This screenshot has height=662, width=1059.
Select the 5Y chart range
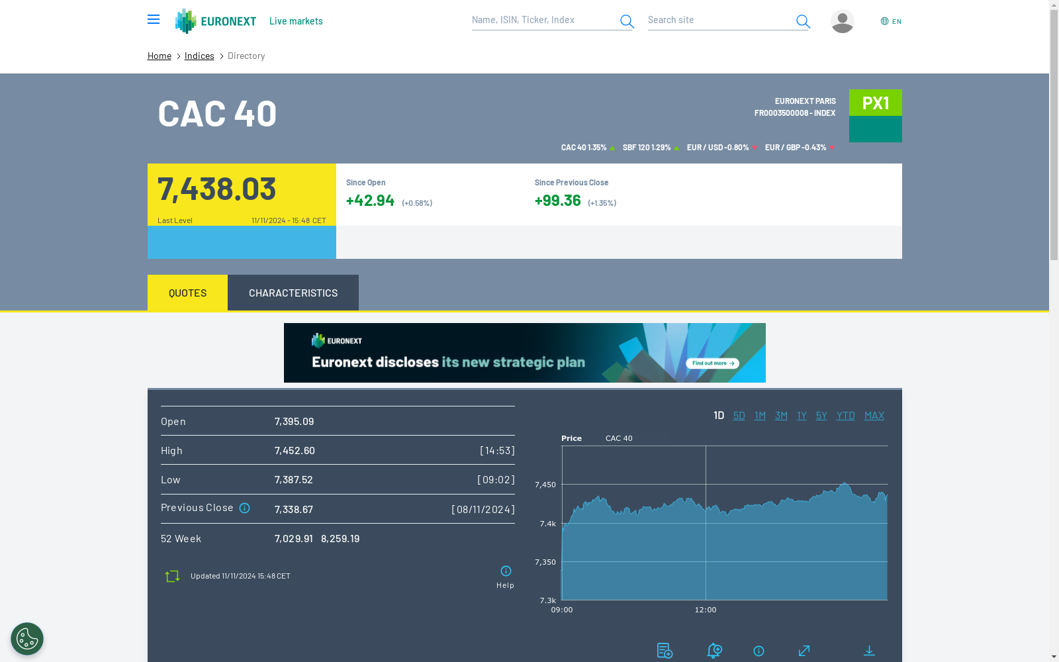[821, 416]
